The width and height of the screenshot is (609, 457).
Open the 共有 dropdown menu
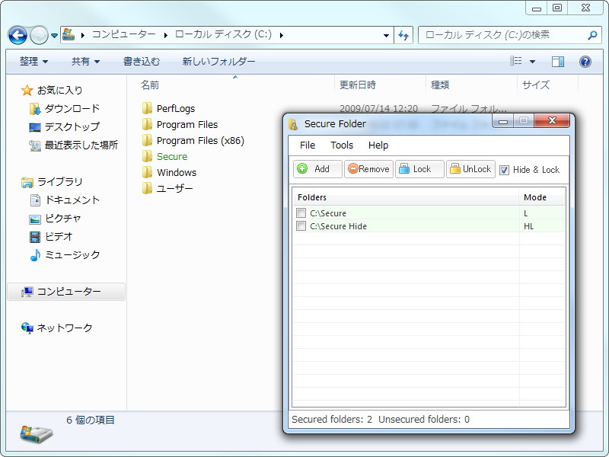click(85, 62)
